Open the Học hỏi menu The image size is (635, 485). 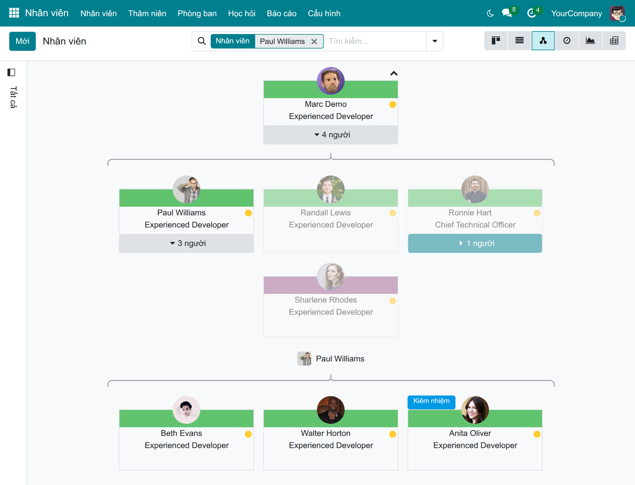(242, 13)
